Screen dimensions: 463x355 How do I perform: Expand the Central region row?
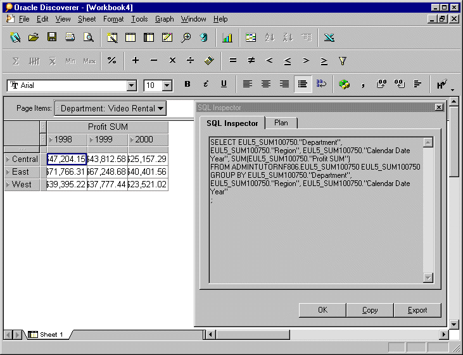(8, 159)
